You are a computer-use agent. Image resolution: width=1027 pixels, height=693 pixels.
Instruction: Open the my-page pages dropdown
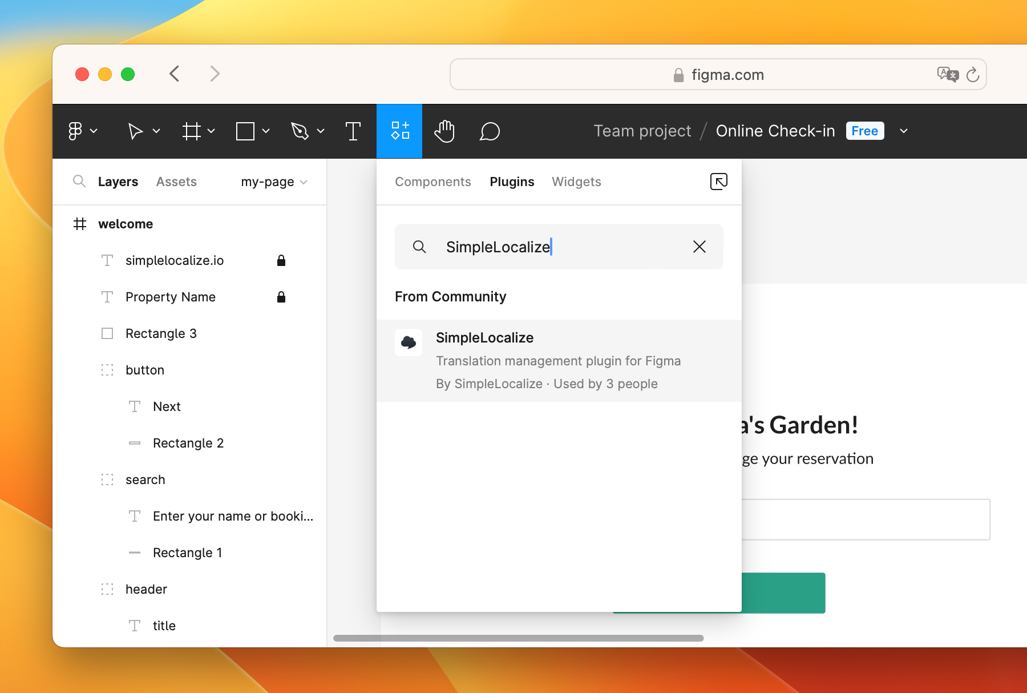tap(274, 182)
